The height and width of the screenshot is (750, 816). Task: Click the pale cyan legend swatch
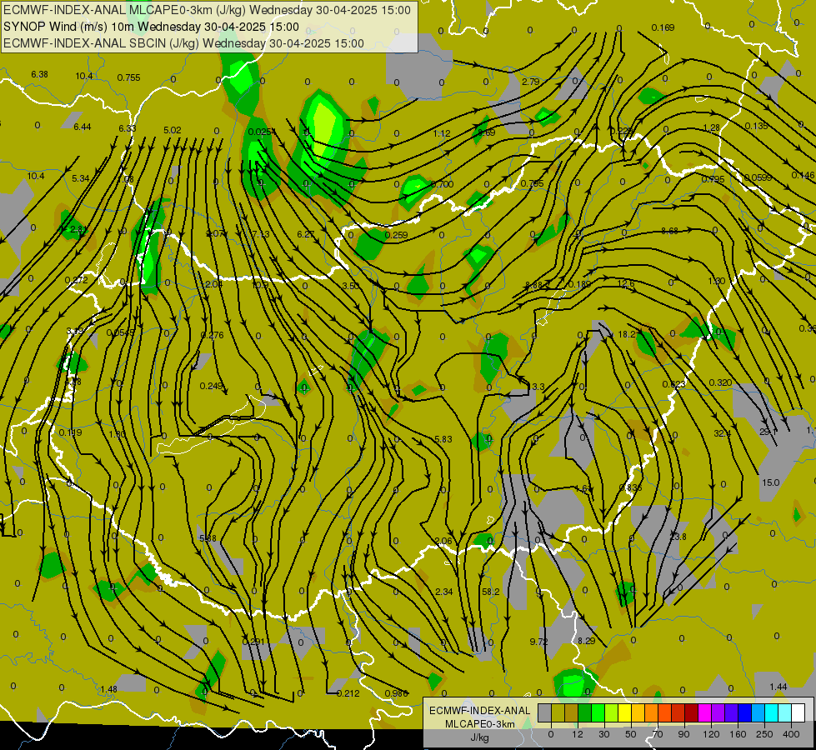[x=784, y=712]
